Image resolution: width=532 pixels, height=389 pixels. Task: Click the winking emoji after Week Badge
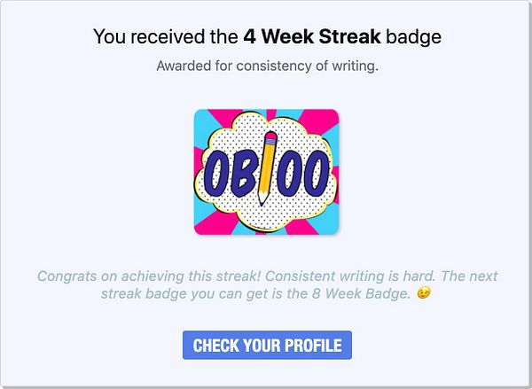(x=424, y=293)
